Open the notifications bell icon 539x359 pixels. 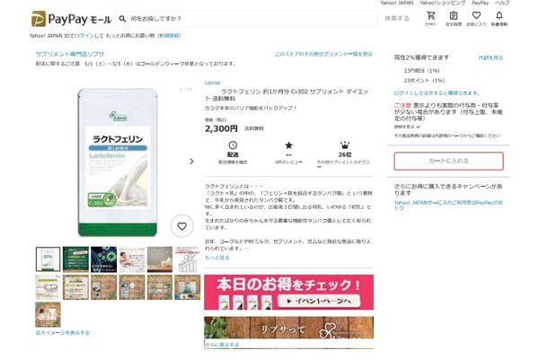pyautogui.click(x=499, y=17)
